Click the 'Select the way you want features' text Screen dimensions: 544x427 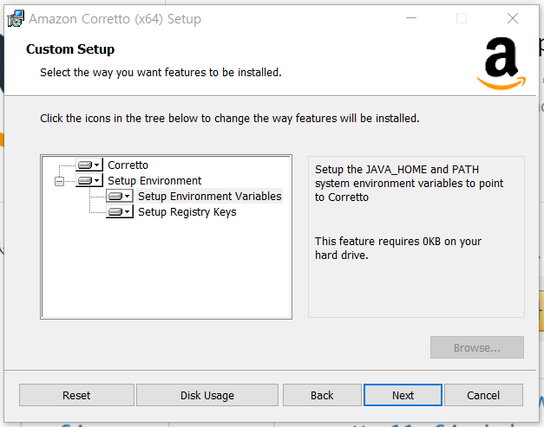coord(161,73)
